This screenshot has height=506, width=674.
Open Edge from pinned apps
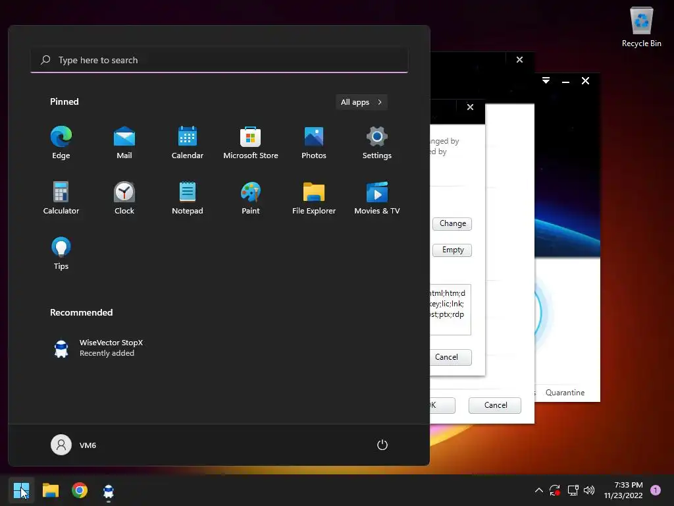tap(61, 142)
